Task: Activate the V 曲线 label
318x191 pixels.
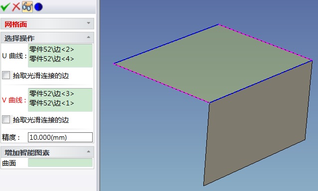Action: 14,100
